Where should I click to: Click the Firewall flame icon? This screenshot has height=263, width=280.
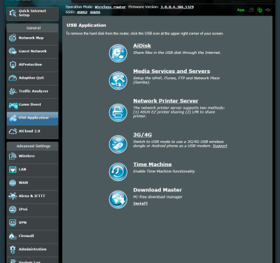[13, 236]
